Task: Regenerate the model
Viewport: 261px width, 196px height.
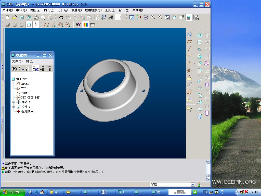Action: 103,17
